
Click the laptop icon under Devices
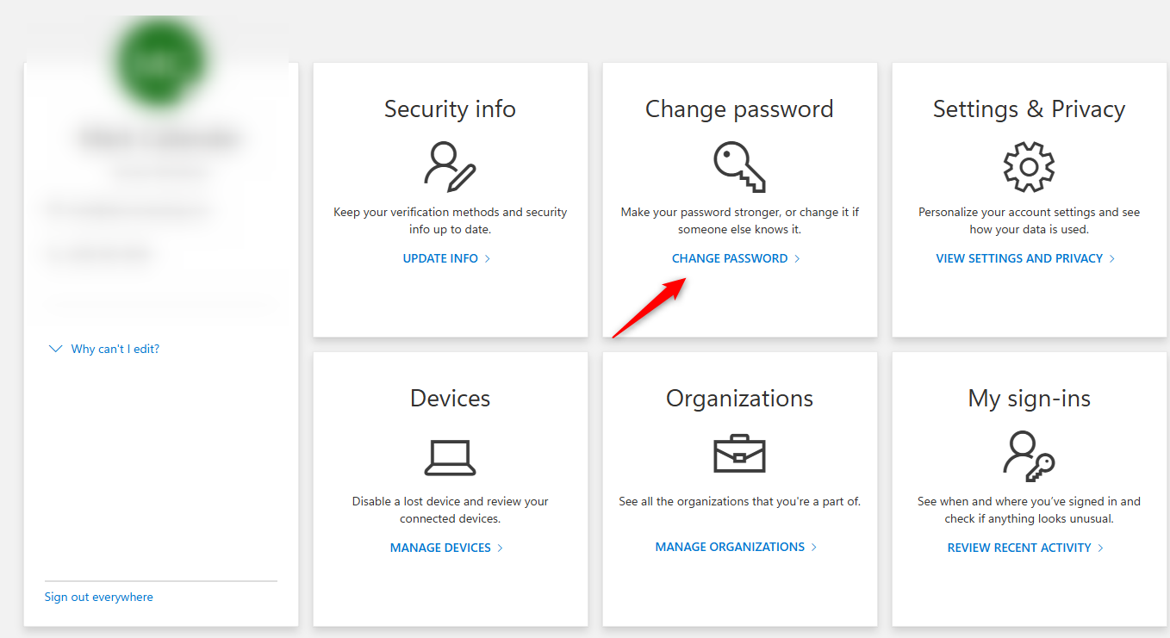pyautogui.click(x=450, y=457)
